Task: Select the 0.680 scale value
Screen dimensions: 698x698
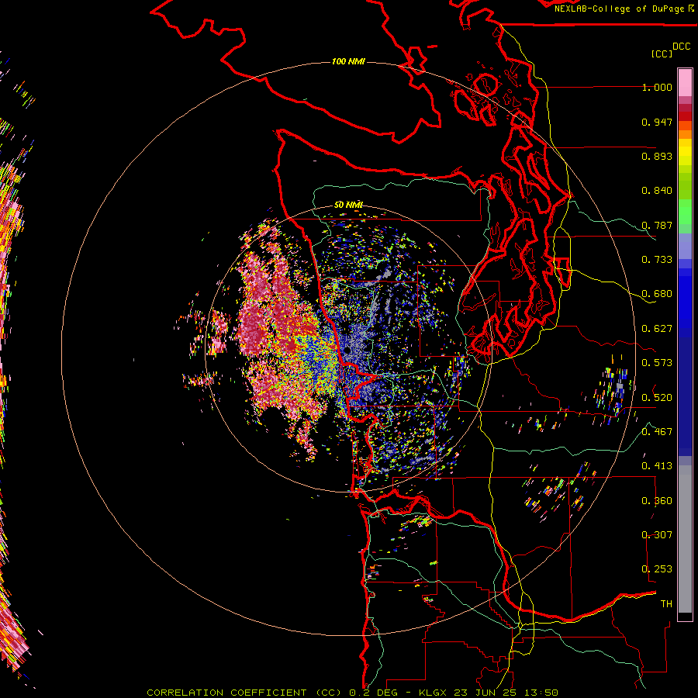Action: point(657,294)
